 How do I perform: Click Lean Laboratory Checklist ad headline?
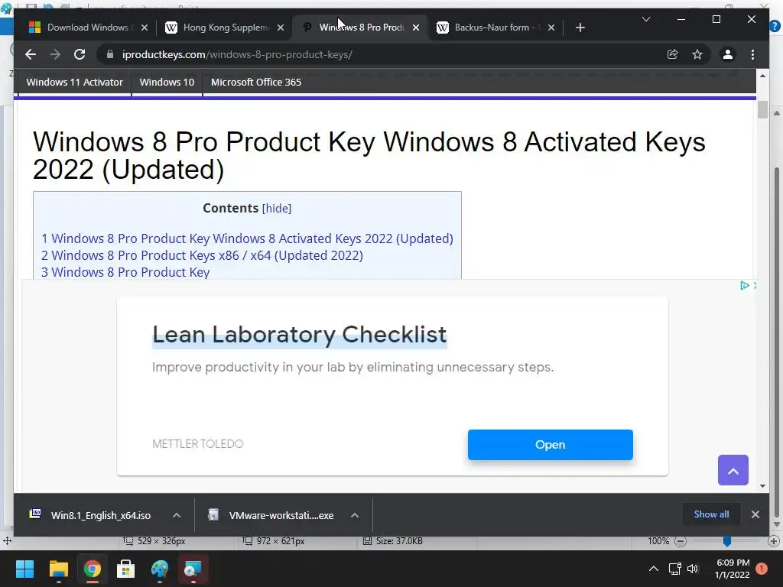299,335
